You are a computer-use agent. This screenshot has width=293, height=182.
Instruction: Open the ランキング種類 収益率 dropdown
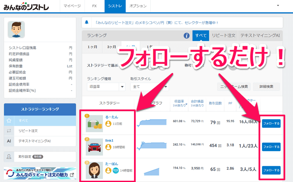(x=106, y=87)
